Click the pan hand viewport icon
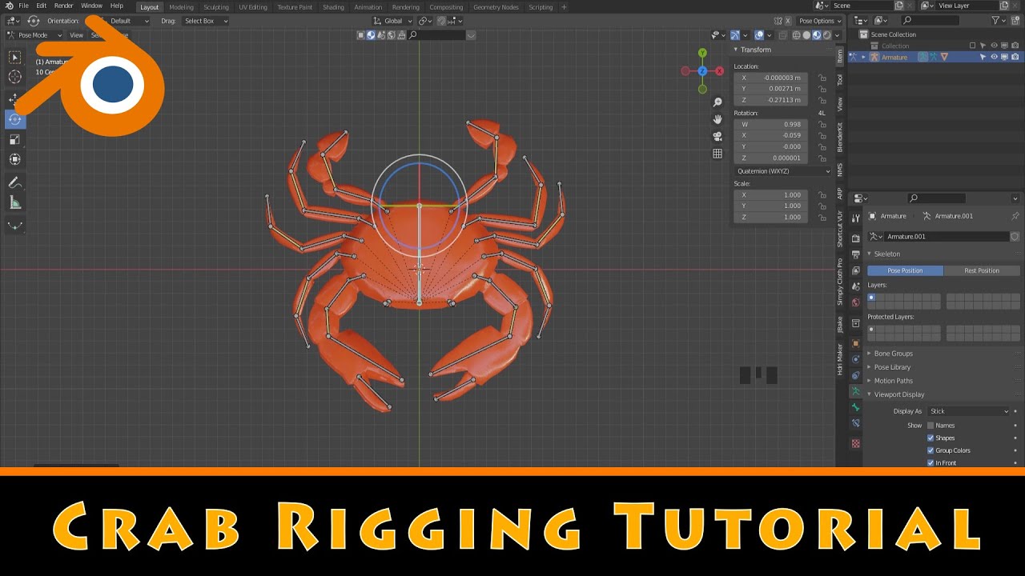The width and height of the screenshot is (1025, 576). (x=717, y=119)
